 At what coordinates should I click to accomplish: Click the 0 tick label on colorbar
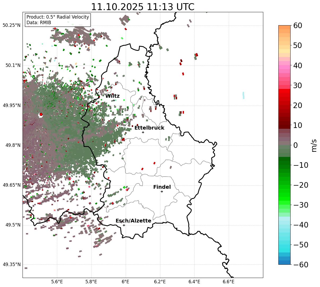click(296, 145)
